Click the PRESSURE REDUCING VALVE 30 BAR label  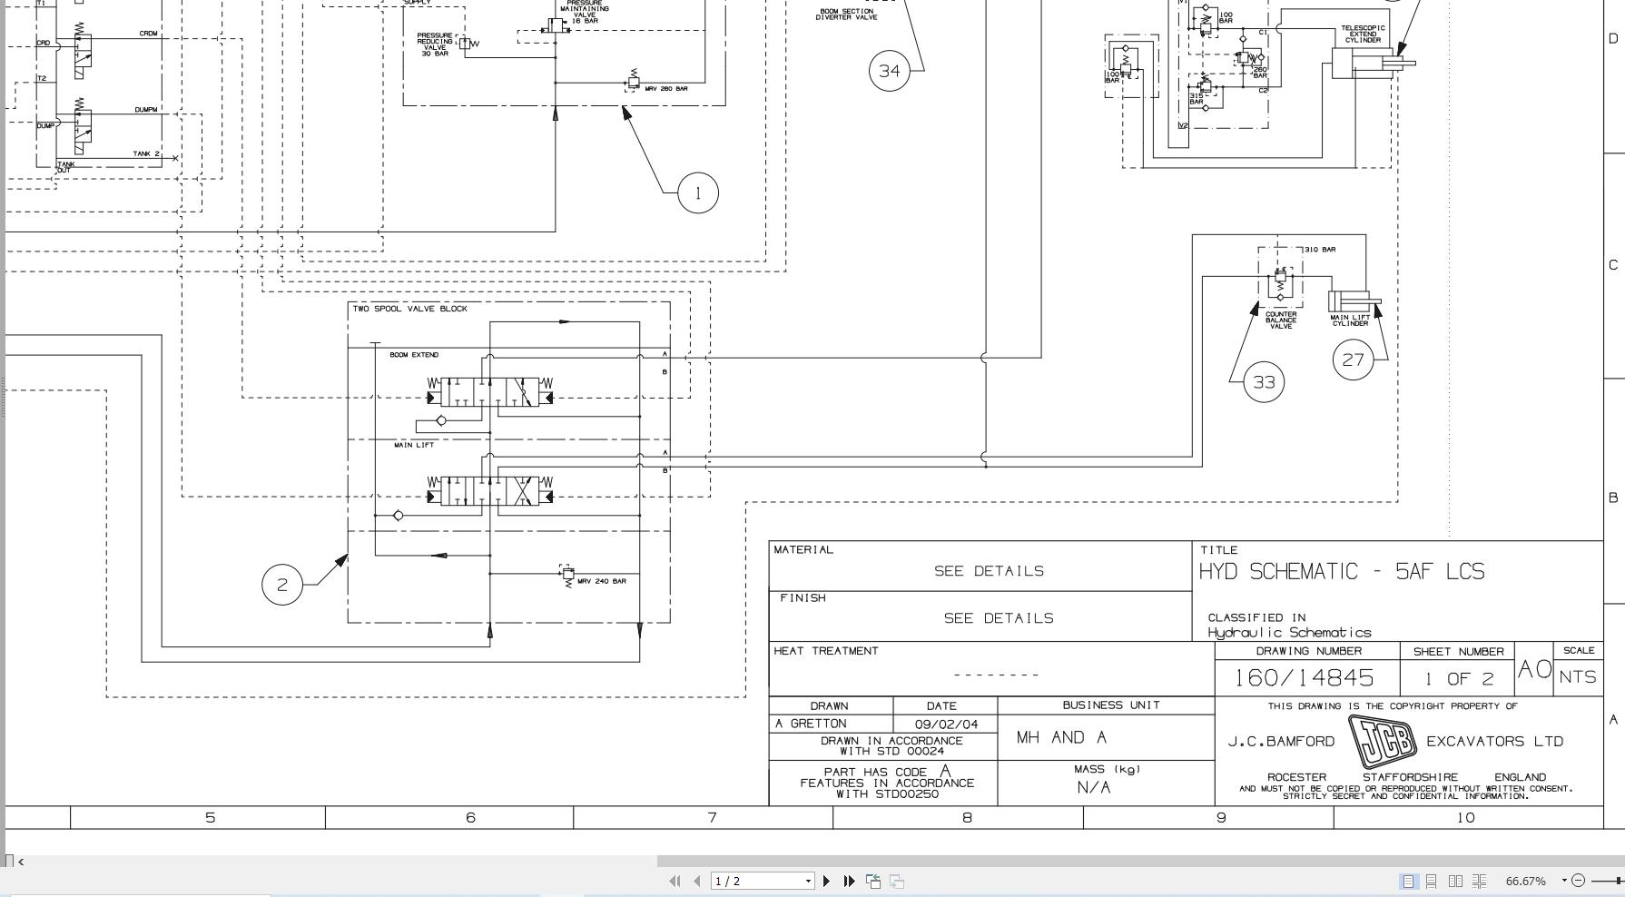(436, 44)
